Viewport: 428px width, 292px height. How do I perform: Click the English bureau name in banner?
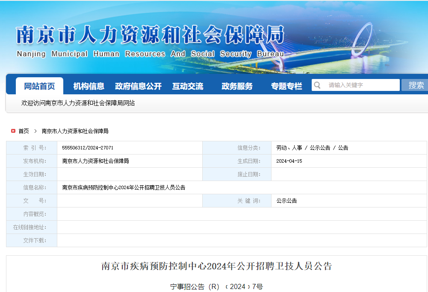click(x=151, y=54)
